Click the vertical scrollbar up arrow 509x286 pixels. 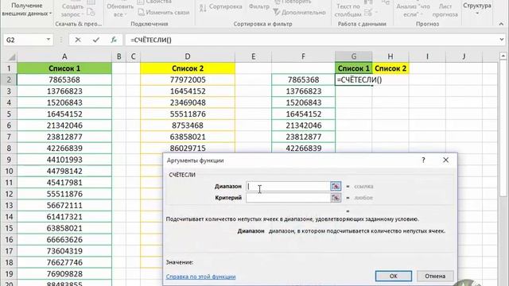pos(503,56)
